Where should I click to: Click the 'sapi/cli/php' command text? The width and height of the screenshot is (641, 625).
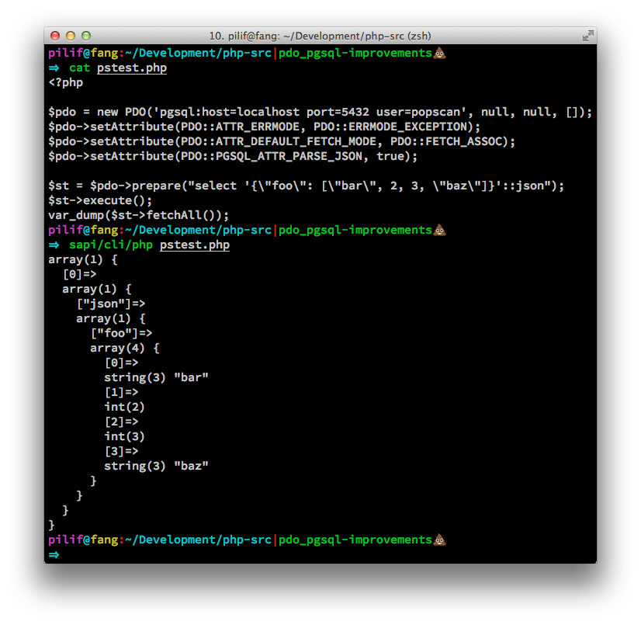pyautogui.click(x=111, y=245)
